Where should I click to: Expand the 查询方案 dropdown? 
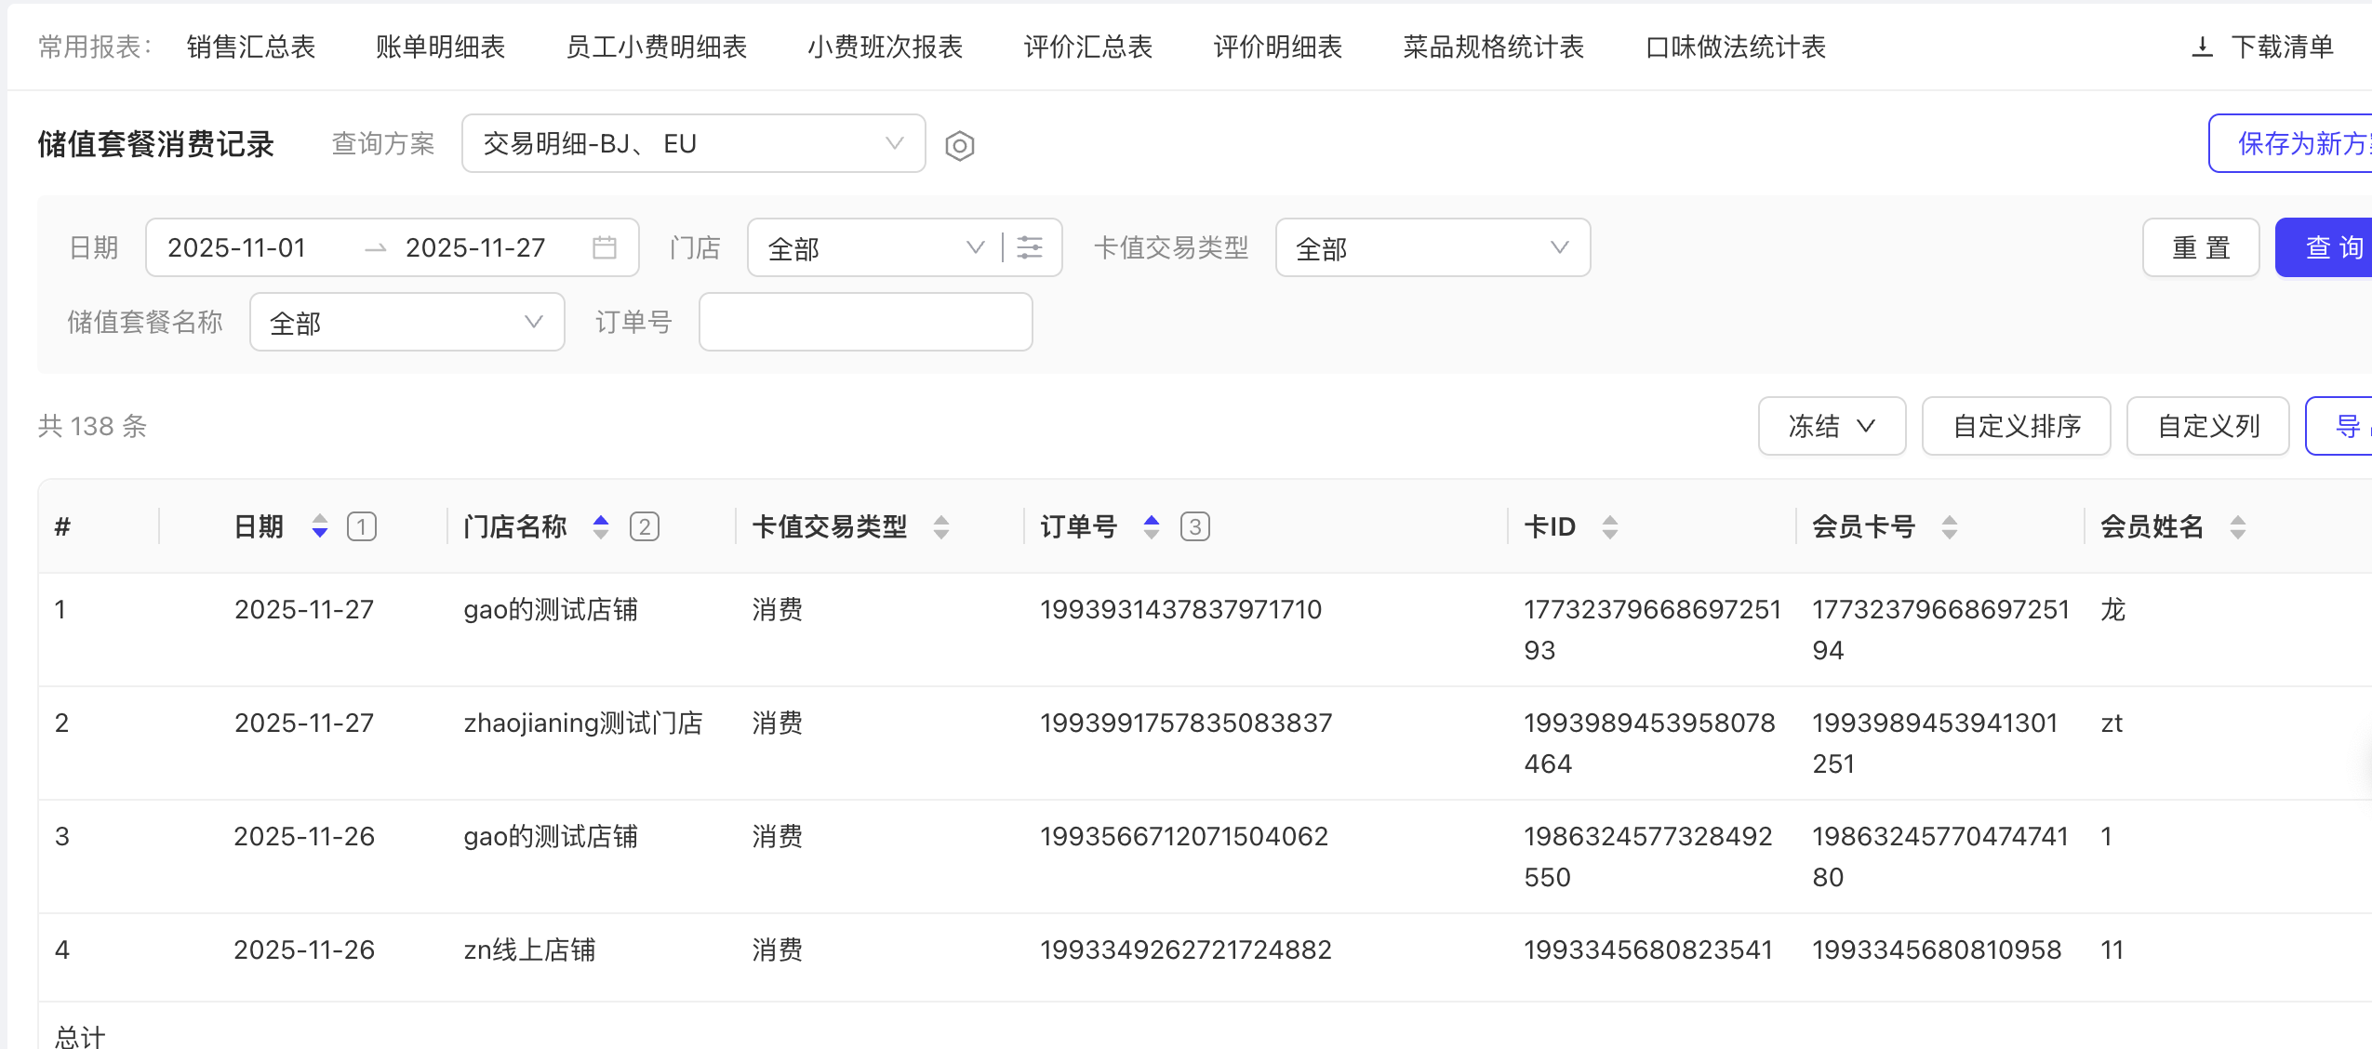click(x=693, y=143)
